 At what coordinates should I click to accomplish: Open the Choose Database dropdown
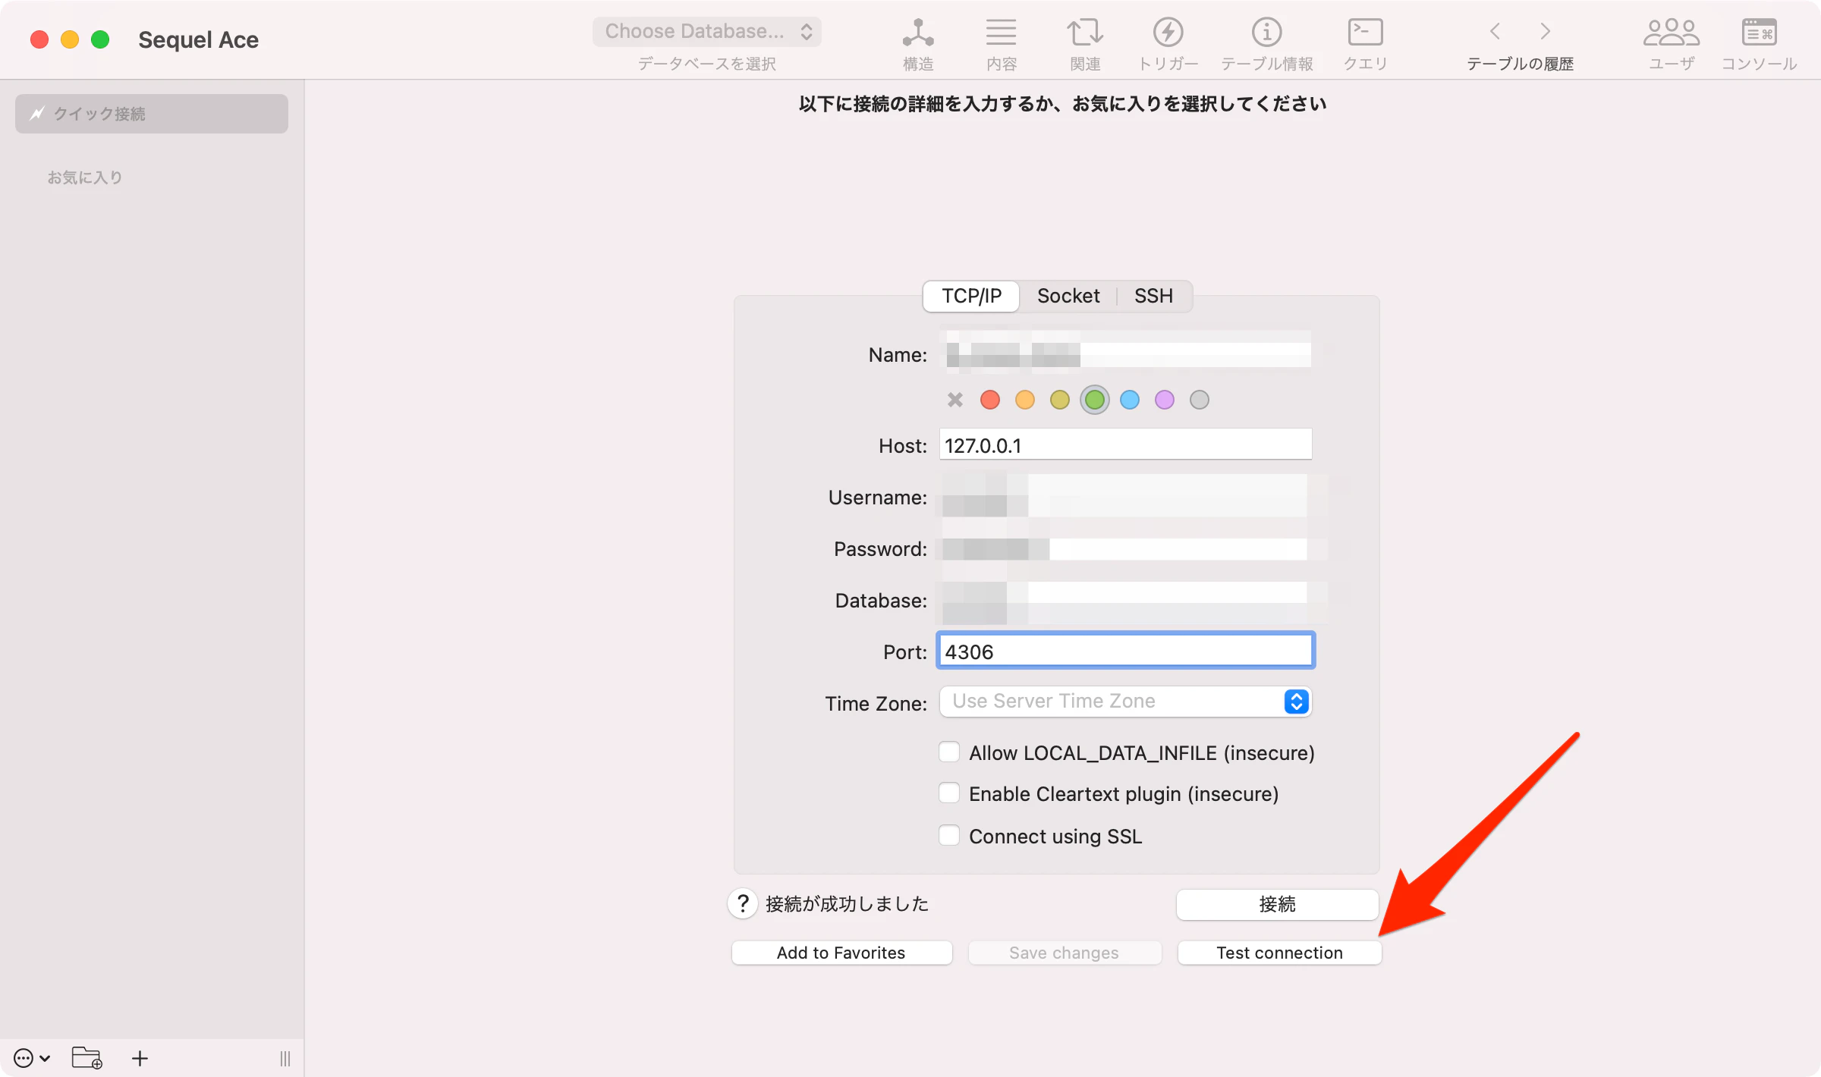point(707,32)
